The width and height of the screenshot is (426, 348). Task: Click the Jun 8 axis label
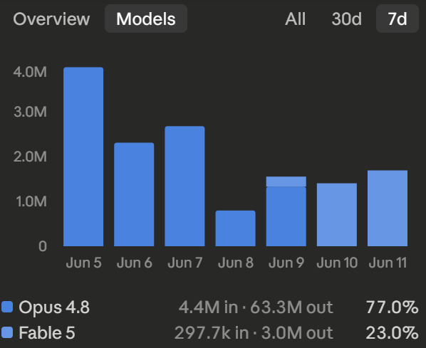pyautogui.click(x=236, y=263)
